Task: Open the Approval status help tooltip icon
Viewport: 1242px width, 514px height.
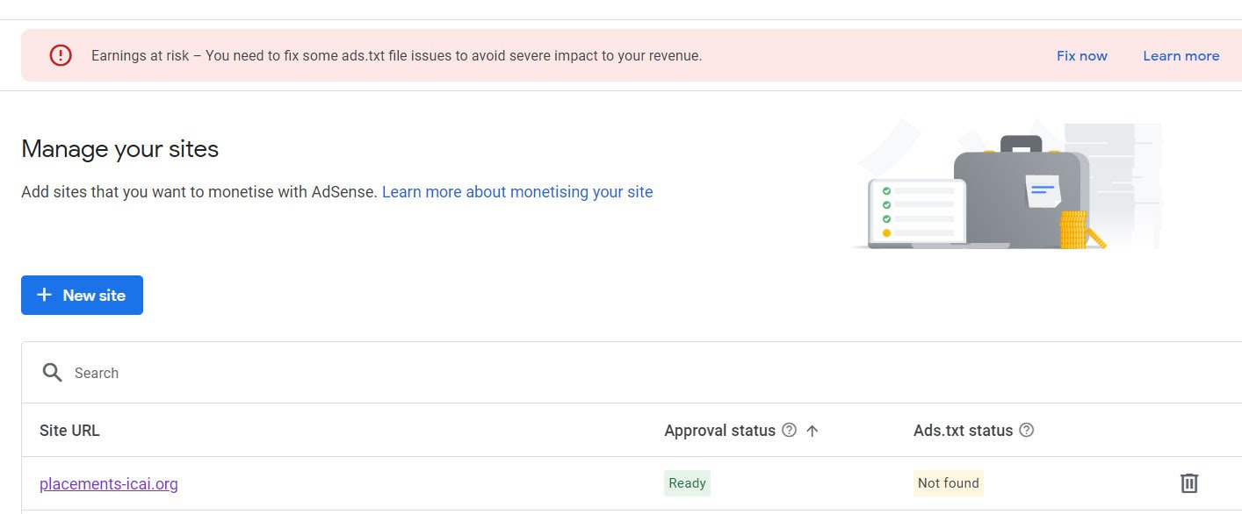Action: point(789,430)
